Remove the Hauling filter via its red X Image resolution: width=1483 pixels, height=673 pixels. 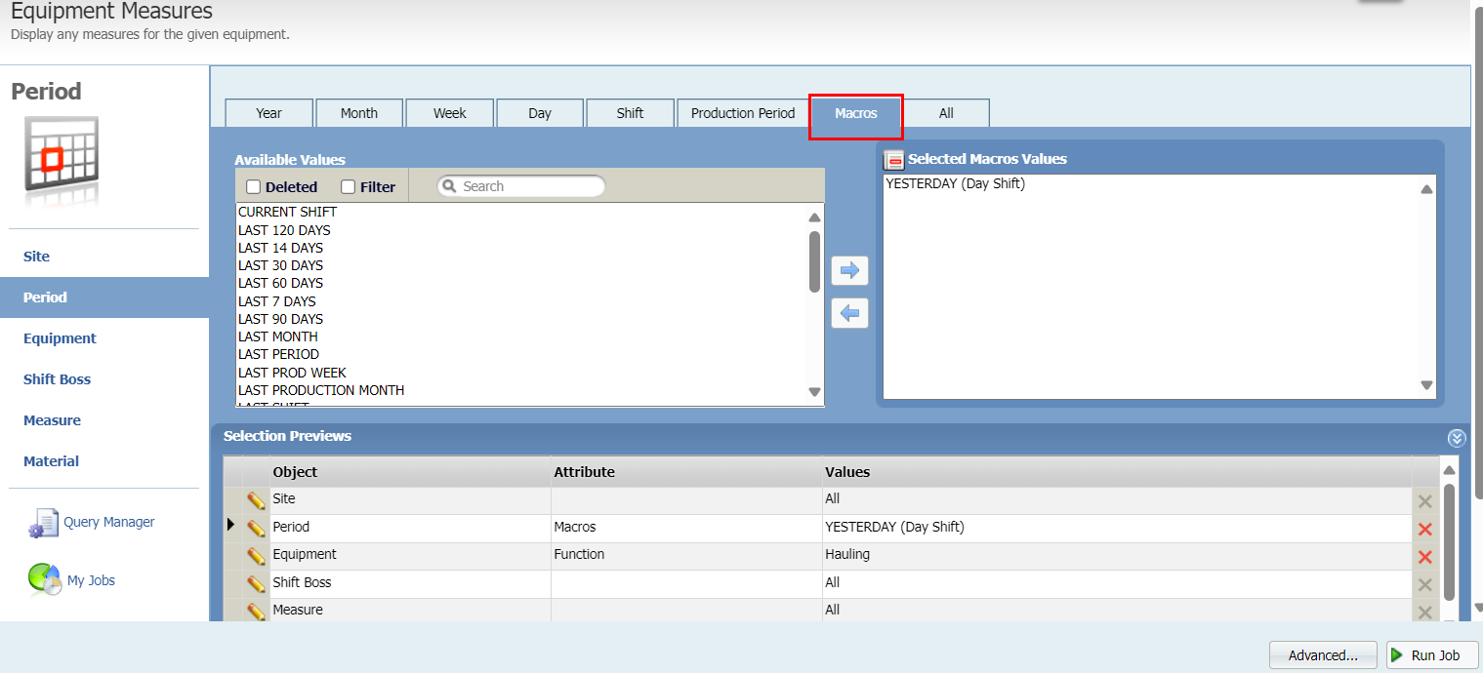1424,556
